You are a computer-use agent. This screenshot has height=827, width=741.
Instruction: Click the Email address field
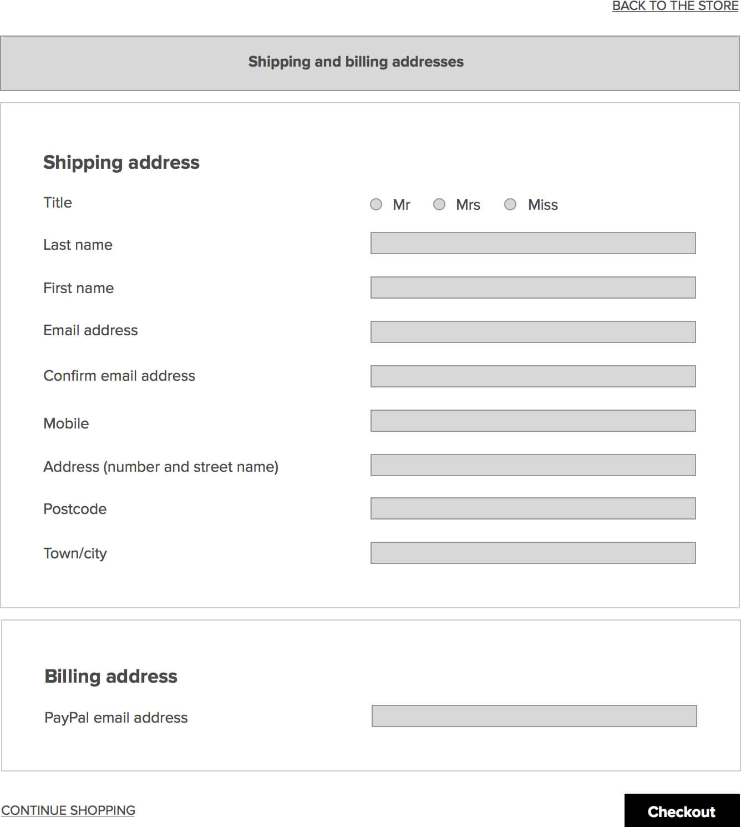533,332
